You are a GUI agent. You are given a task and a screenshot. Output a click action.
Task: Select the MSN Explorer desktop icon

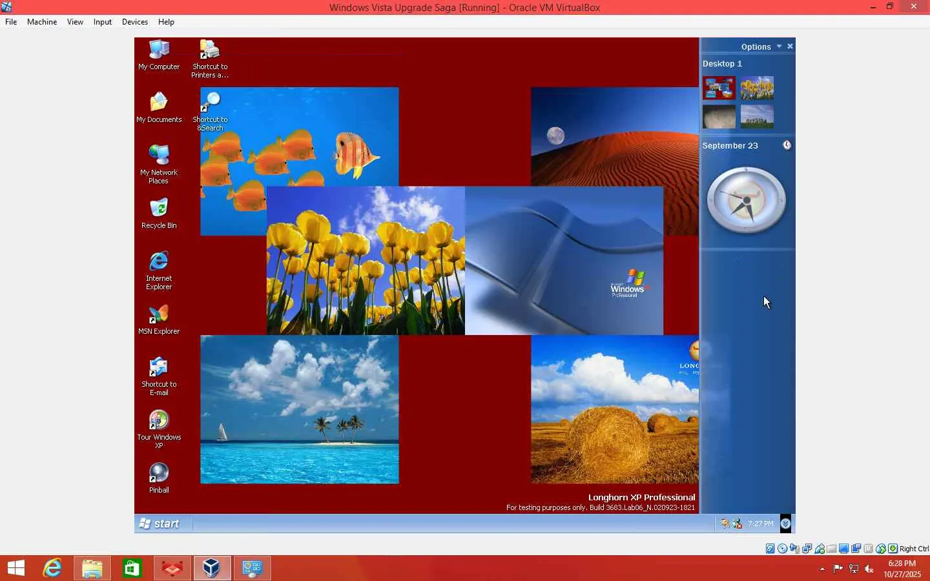pyautogui.click(x=159, y=320)
